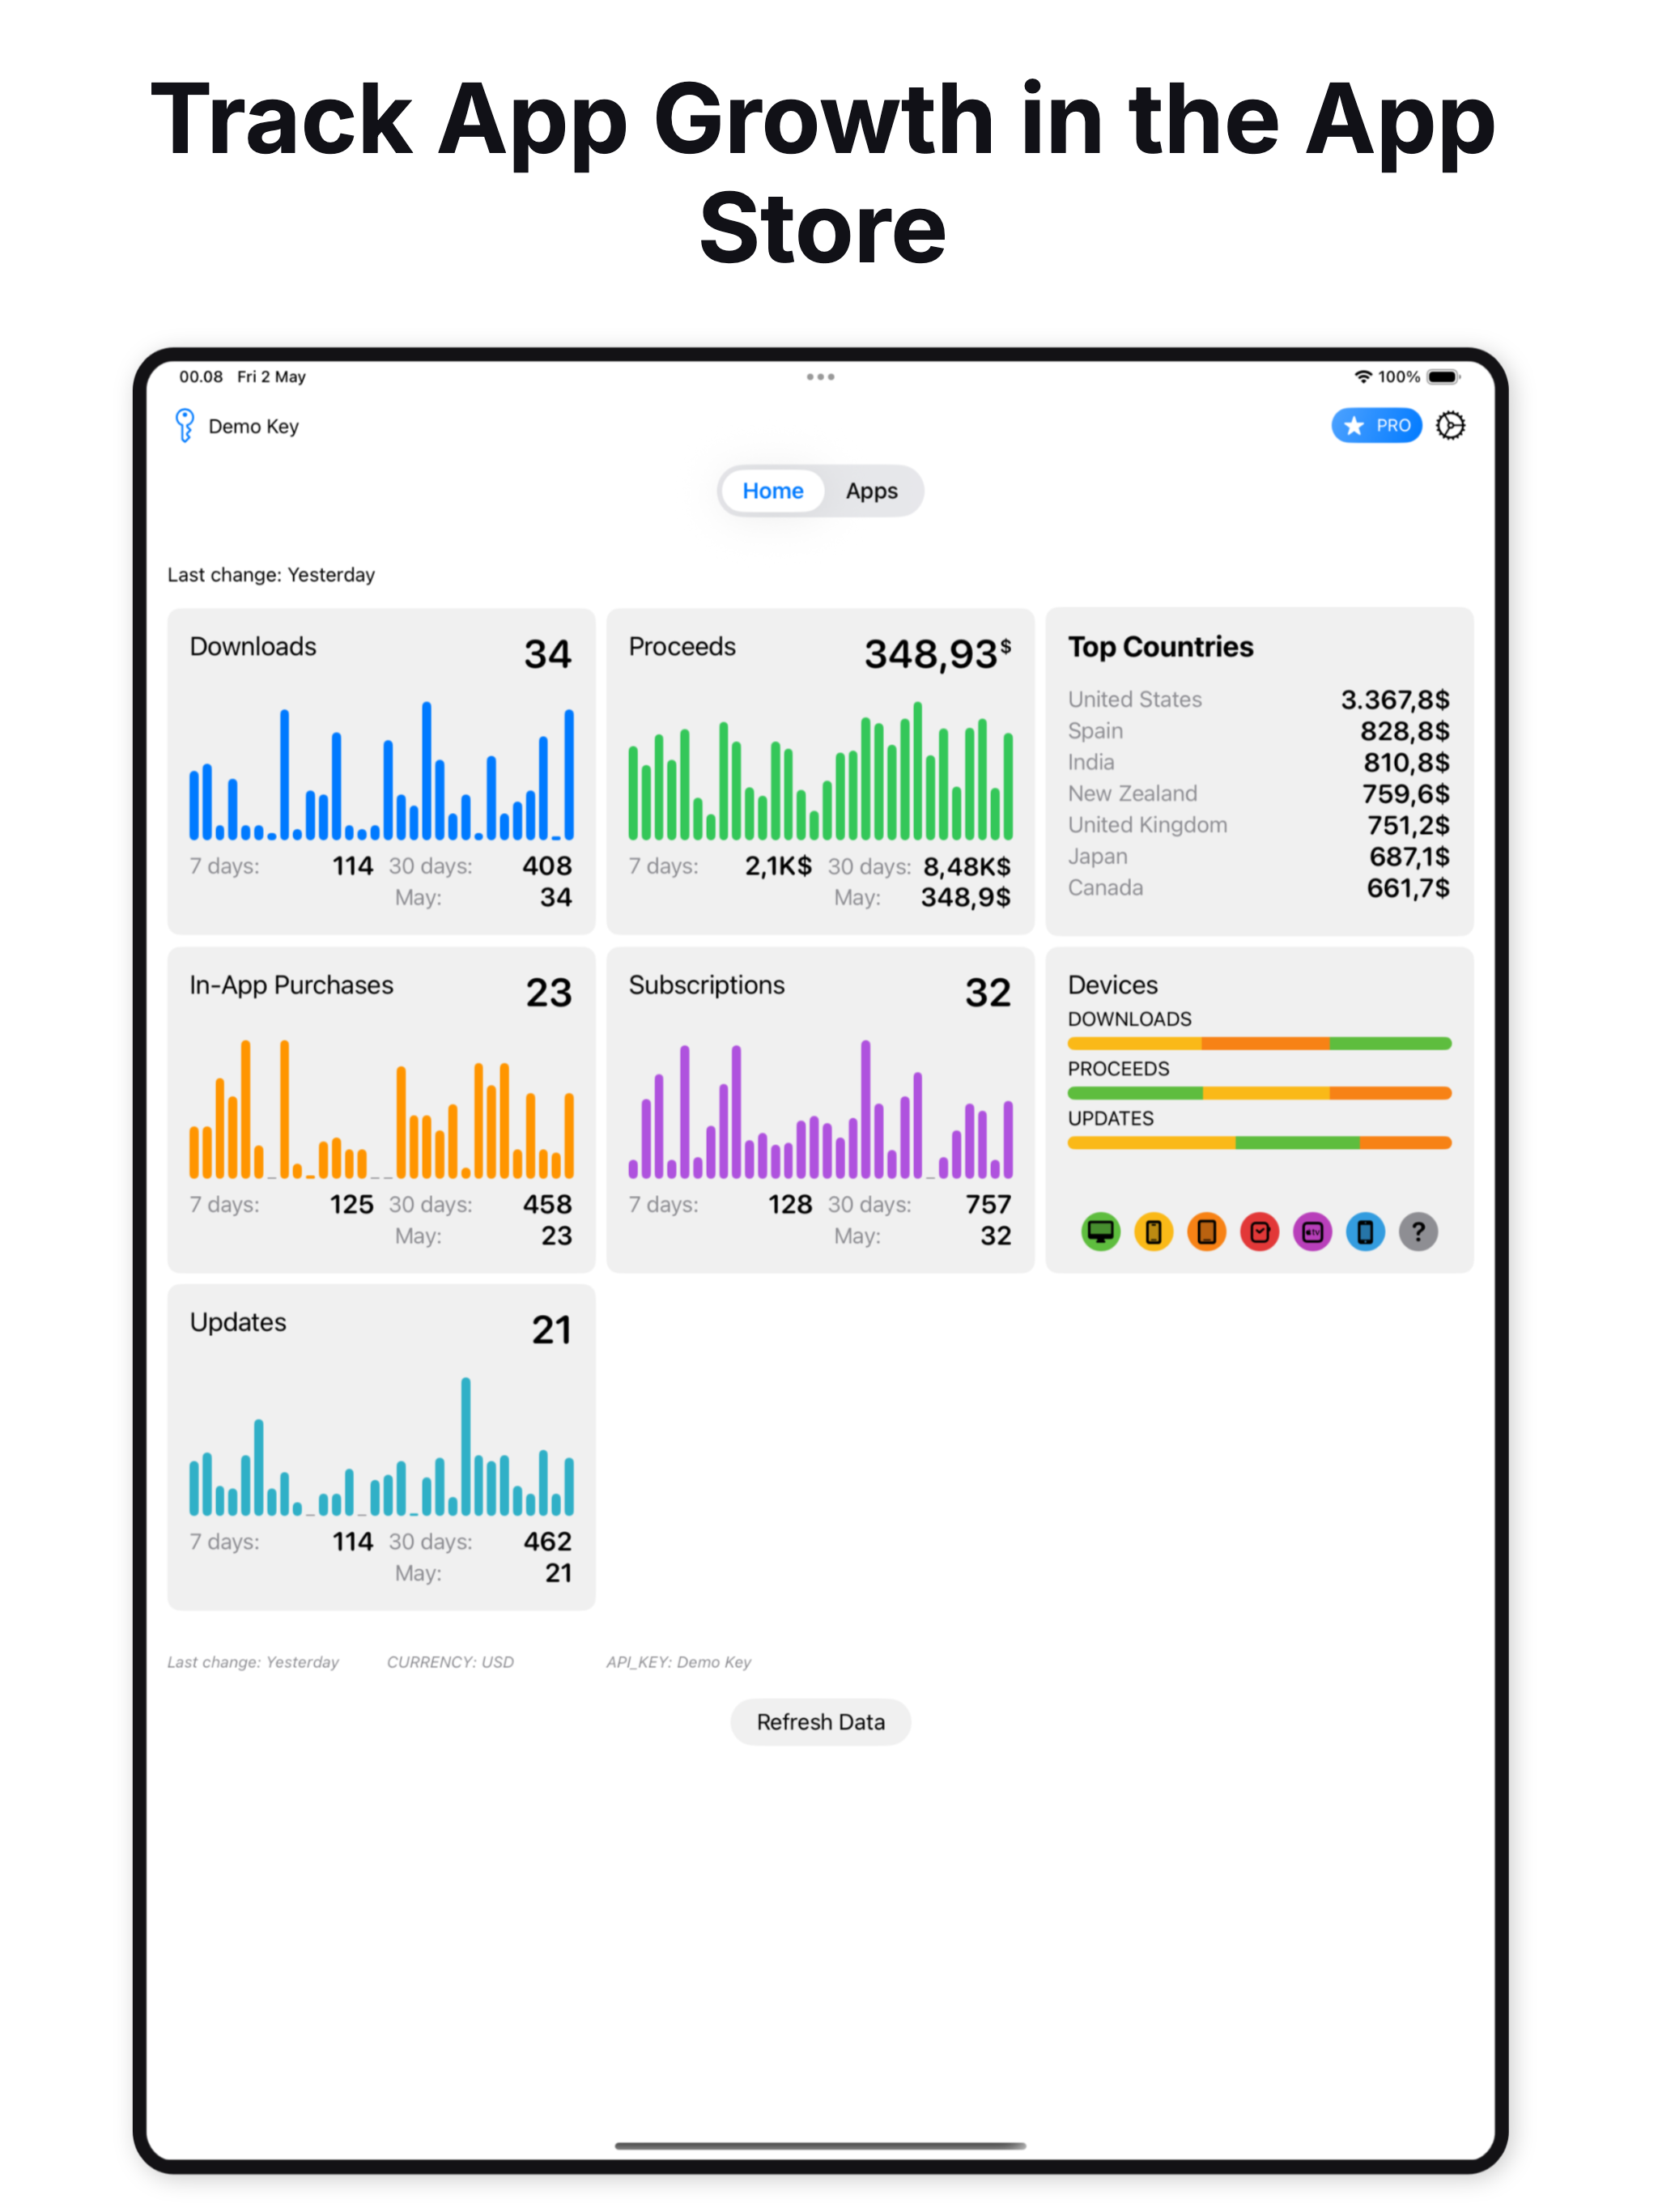Tap the blue key icon beside Demo Key

[185, 427]
